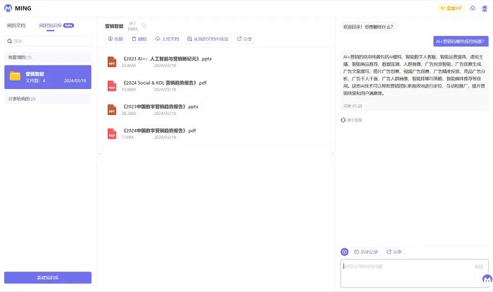The width and height of the screenshot is (493, 292).
Task: Click the purple new chat icon
Action: pyautogui.click(x=344, y=252)
